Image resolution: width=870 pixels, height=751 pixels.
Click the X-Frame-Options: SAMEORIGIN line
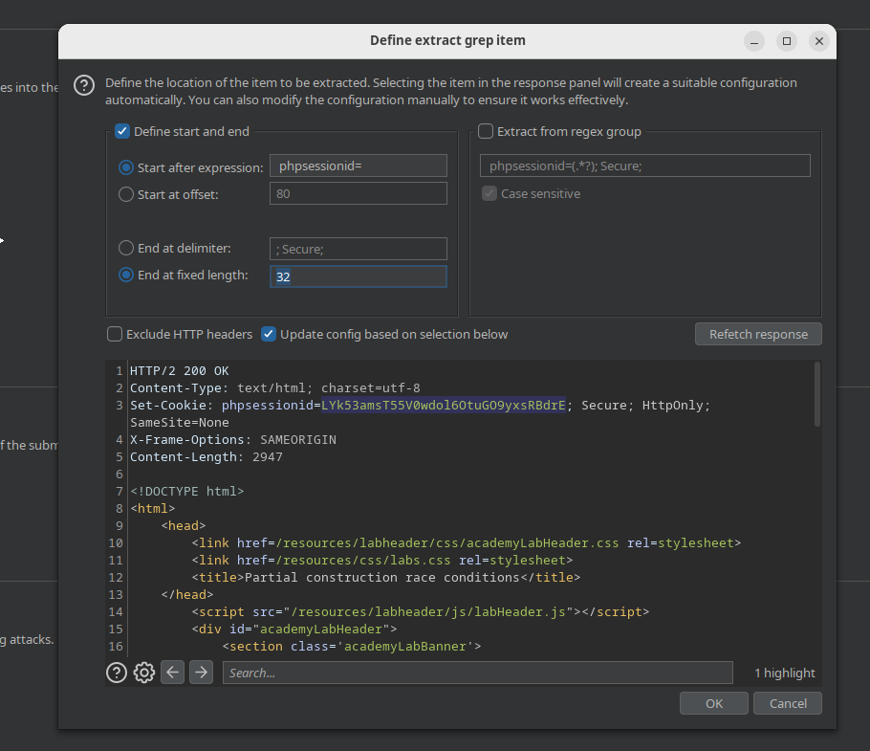pos(233,440)
